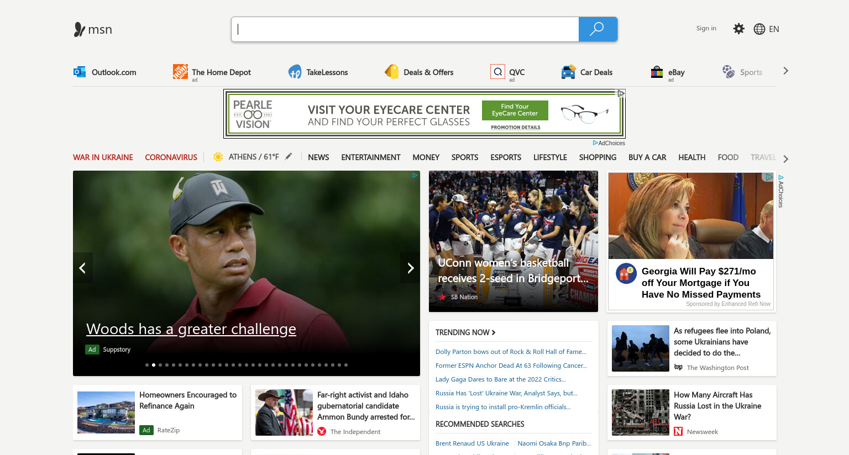Open Sports soccer ball icon

[729, 72]
